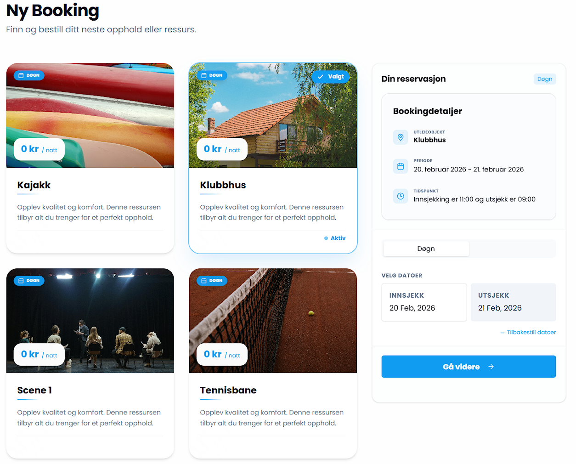Screen dimensions: 576x464
Task: Click the Døgn tag in reservation header
Action: tap(544, 79)
